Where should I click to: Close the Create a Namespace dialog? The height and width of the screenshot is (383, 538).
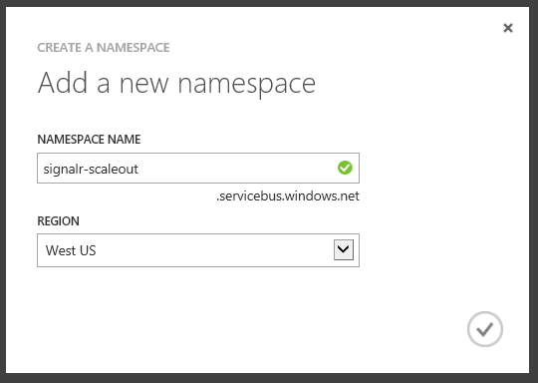508,28
